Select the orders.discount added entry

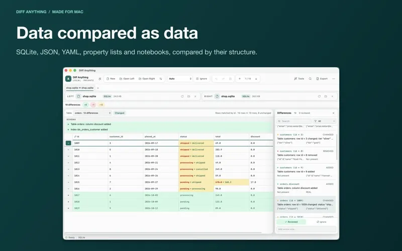pyautogui.click(x=306, y=188)
